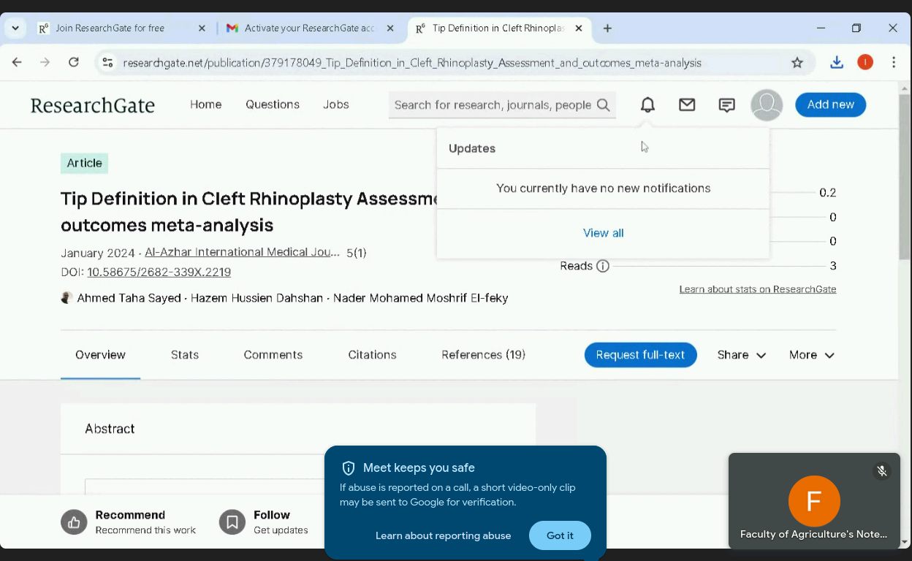The height and width of the screenshot is (561, 912).
Task: Click the Add new button
Action: coord(830,105)
